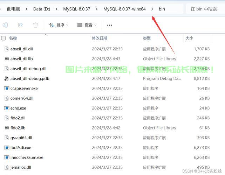The height and width of the screenshot is (175, 225).
Task: Click the file name ibd2sdi.exe
Action: (21, 148)
